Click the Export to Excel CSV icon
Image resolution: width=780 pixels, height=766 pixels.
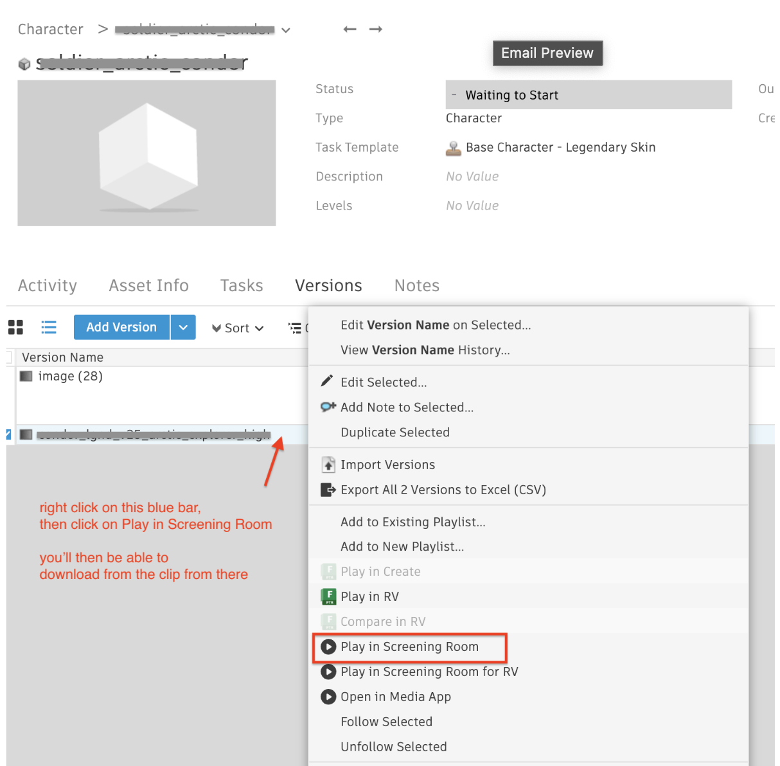[x=328, y=490]
